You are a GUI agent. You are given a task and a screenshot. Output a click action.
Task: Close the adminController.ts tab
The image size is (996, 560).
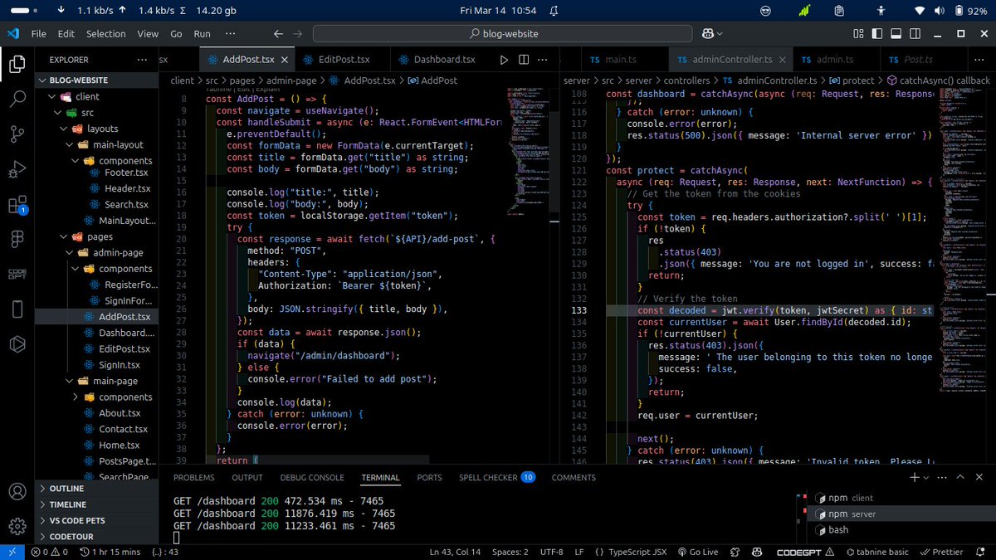[x=781, y=60]
